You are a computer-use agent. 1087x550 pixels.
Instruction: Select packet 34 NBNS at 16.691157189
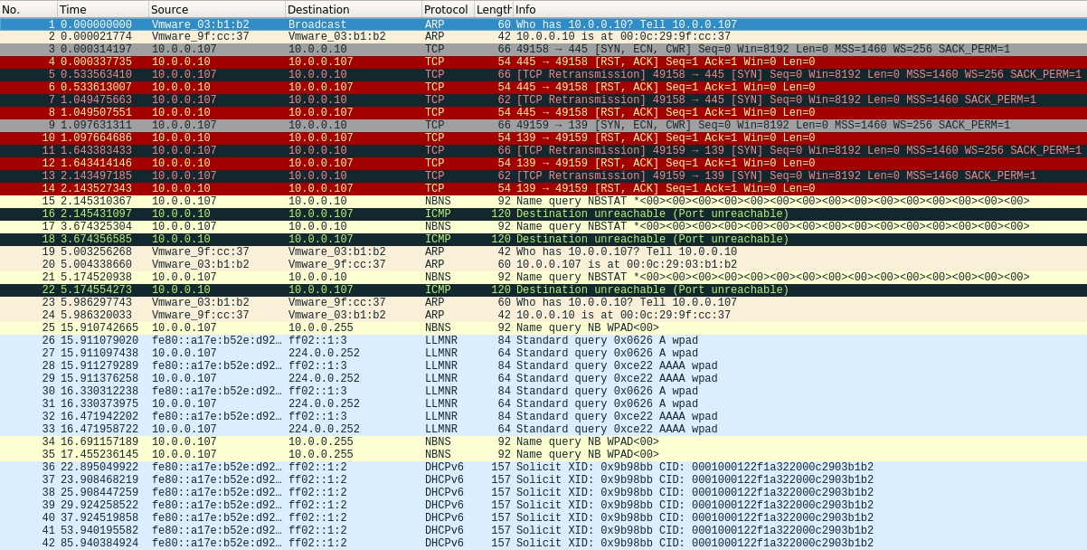(543, 442)
